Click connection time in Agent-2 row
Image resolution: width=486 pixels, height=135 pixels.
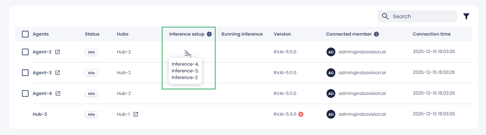pyautogui.click(x=434, y=52)
